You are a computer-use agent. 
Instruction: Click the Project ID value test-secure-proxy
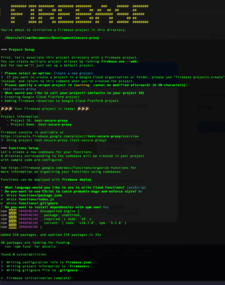[51, 120]
